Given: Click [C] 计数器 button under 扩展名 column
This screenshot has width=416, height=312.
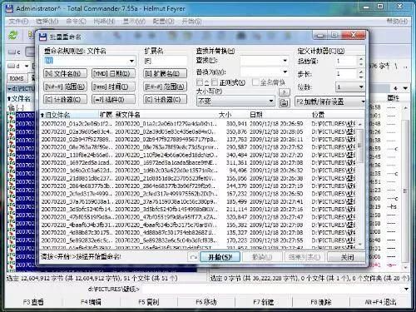Looking at the screenshot, I should point(165,99).
